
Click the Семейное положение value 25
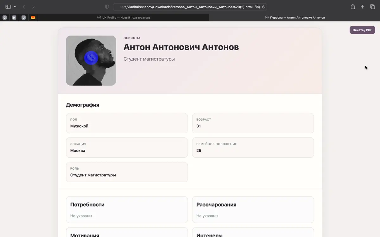(x=199, y=150)
